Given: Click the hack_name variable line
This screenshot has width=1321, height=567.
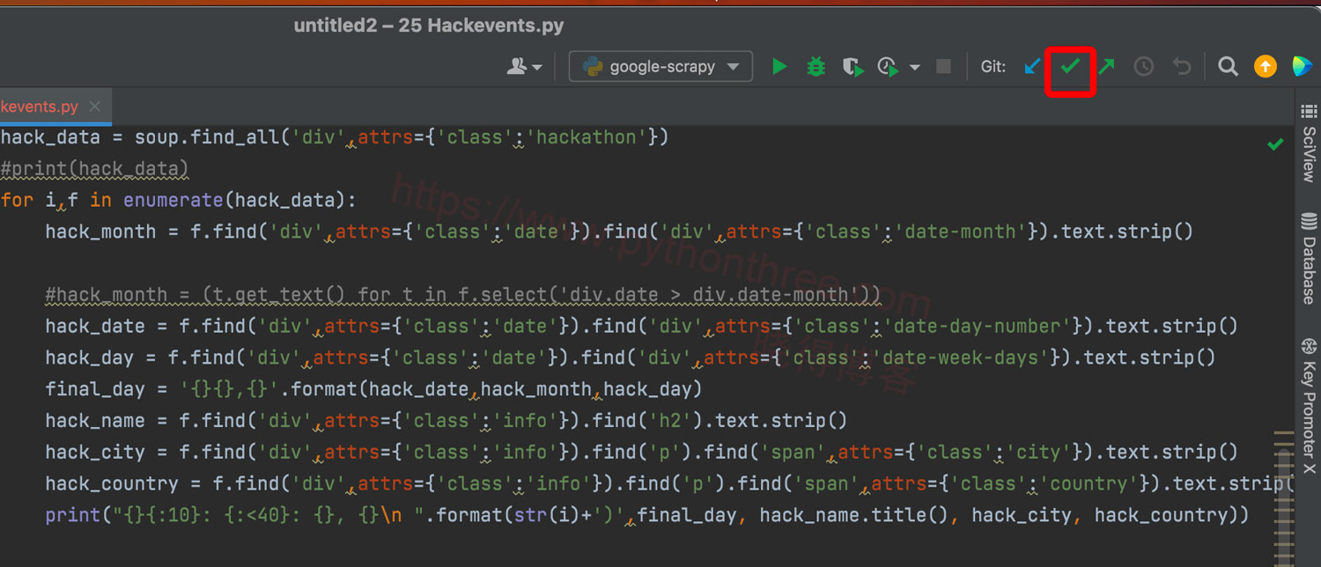Looking at the screenshot, I should pyautogui.click(x=446, y=421).
